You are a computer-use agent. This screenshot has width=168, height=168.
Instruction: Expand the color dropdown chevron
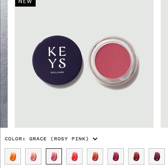pos(95,139)
